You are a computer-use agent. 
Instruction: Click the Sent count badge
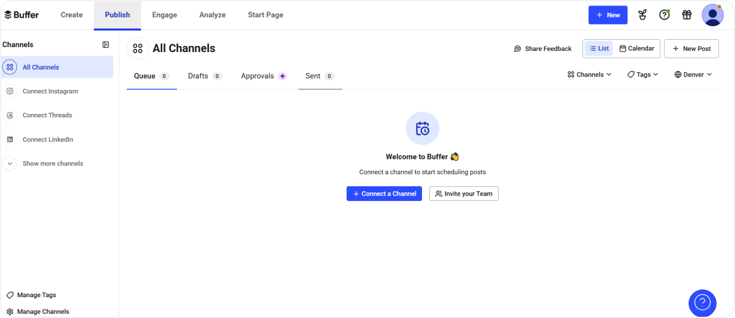329,76
